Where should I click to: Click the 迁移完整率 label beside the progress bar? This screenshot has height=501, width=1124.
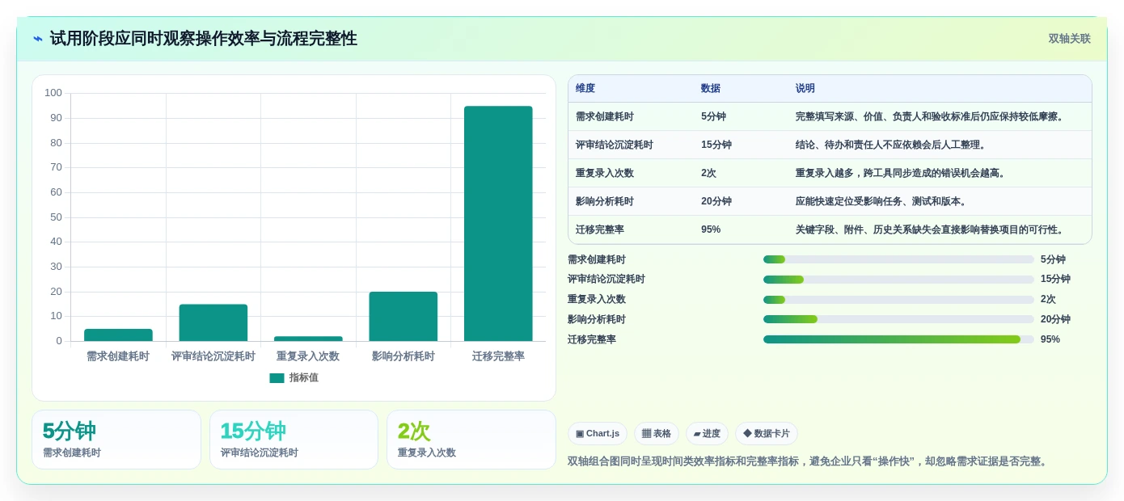[592, 339]
